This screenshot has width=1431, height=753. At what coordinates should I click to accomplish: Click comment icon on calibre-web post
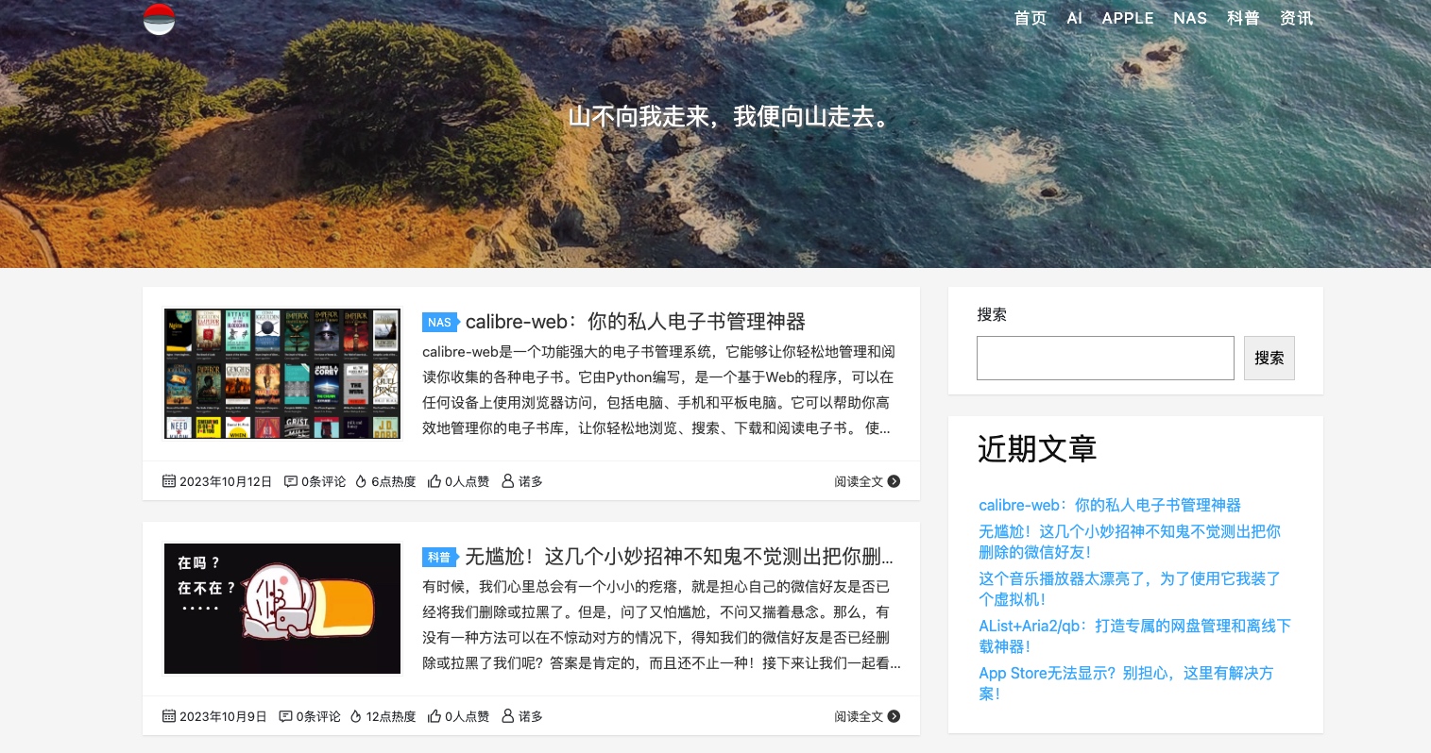click(291, 481)
